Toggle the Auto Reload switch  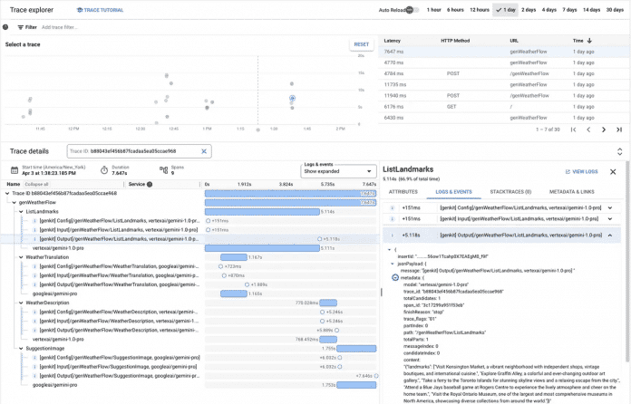pos(411,10)
